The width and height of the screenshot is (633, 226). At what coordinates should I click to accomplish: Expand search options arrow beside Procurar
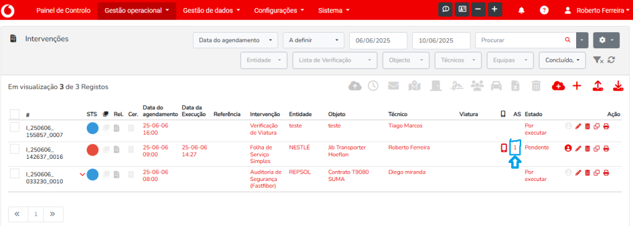point(582,40)
